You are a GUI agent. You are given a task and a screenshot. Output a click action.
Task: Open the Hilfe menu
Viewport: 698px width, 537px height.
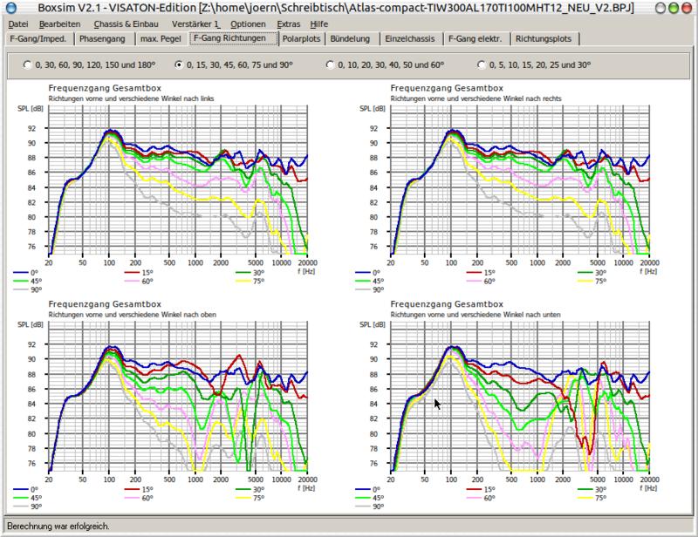tap(319, 24)
